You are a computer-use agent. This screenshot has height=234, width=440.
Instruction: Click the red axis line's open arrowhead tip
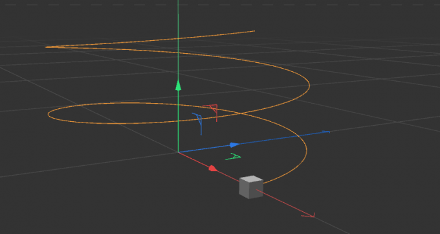tap(311, 215)
